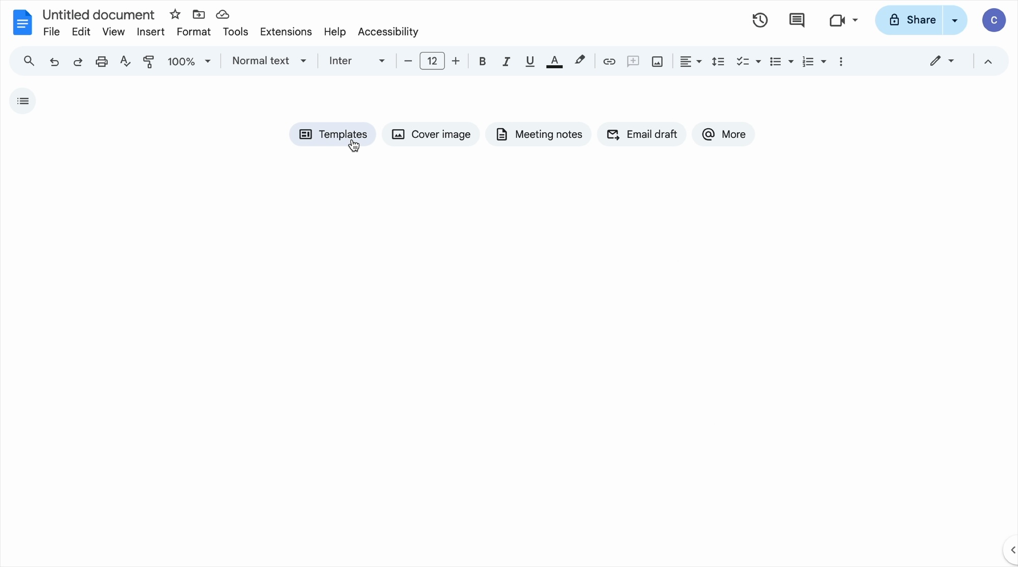The width and height of the screenshot is (1018, 567).
Task: Expand the font family dropdown
Action: pos(382,61)
